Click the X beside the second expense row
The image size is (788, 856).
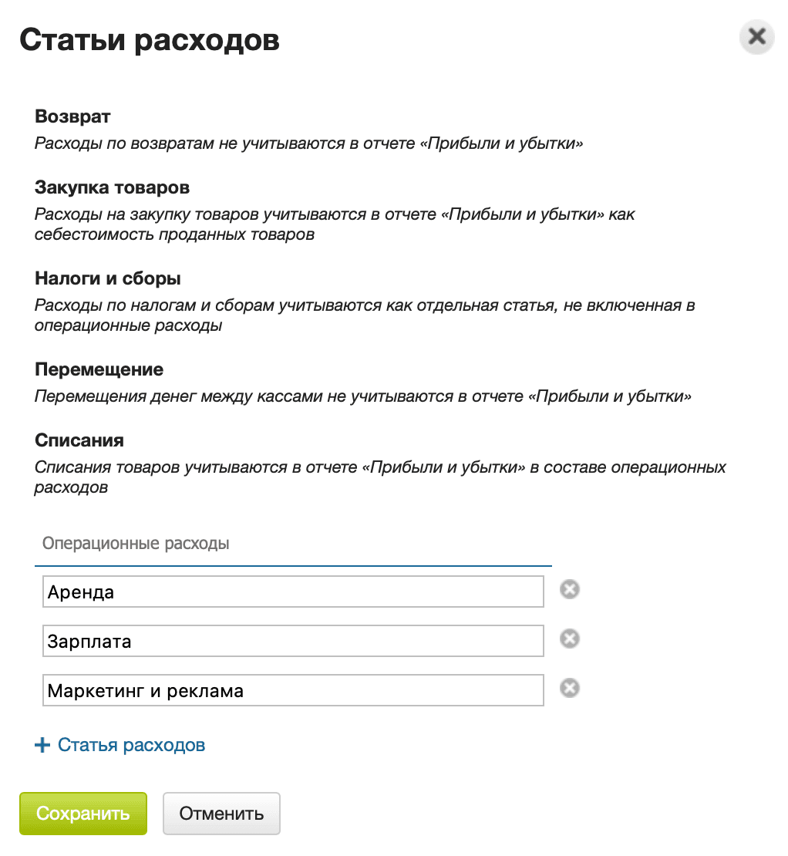[x=569, y=639]
